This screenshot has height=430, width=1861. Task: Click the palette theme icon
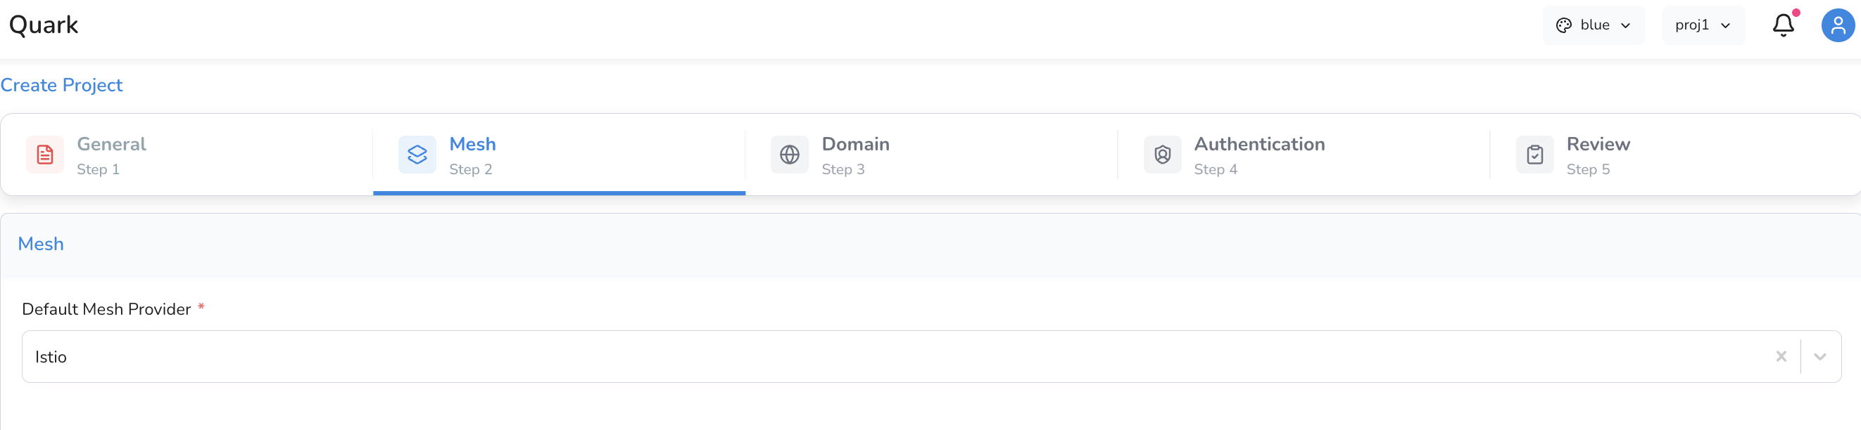(1563, 25)
